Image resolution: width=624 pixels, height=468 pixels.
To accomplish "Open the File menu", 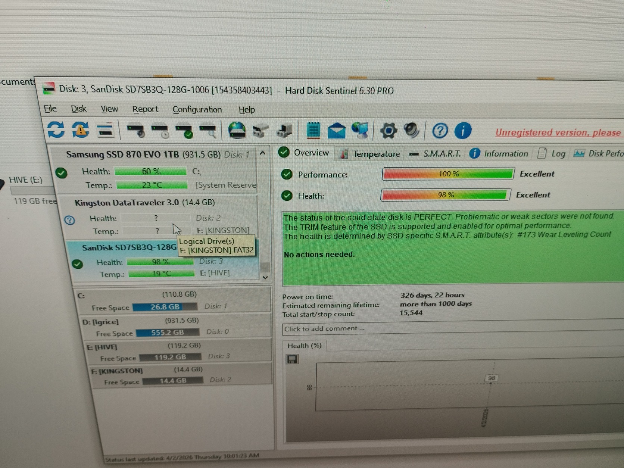I will [50, 109].
